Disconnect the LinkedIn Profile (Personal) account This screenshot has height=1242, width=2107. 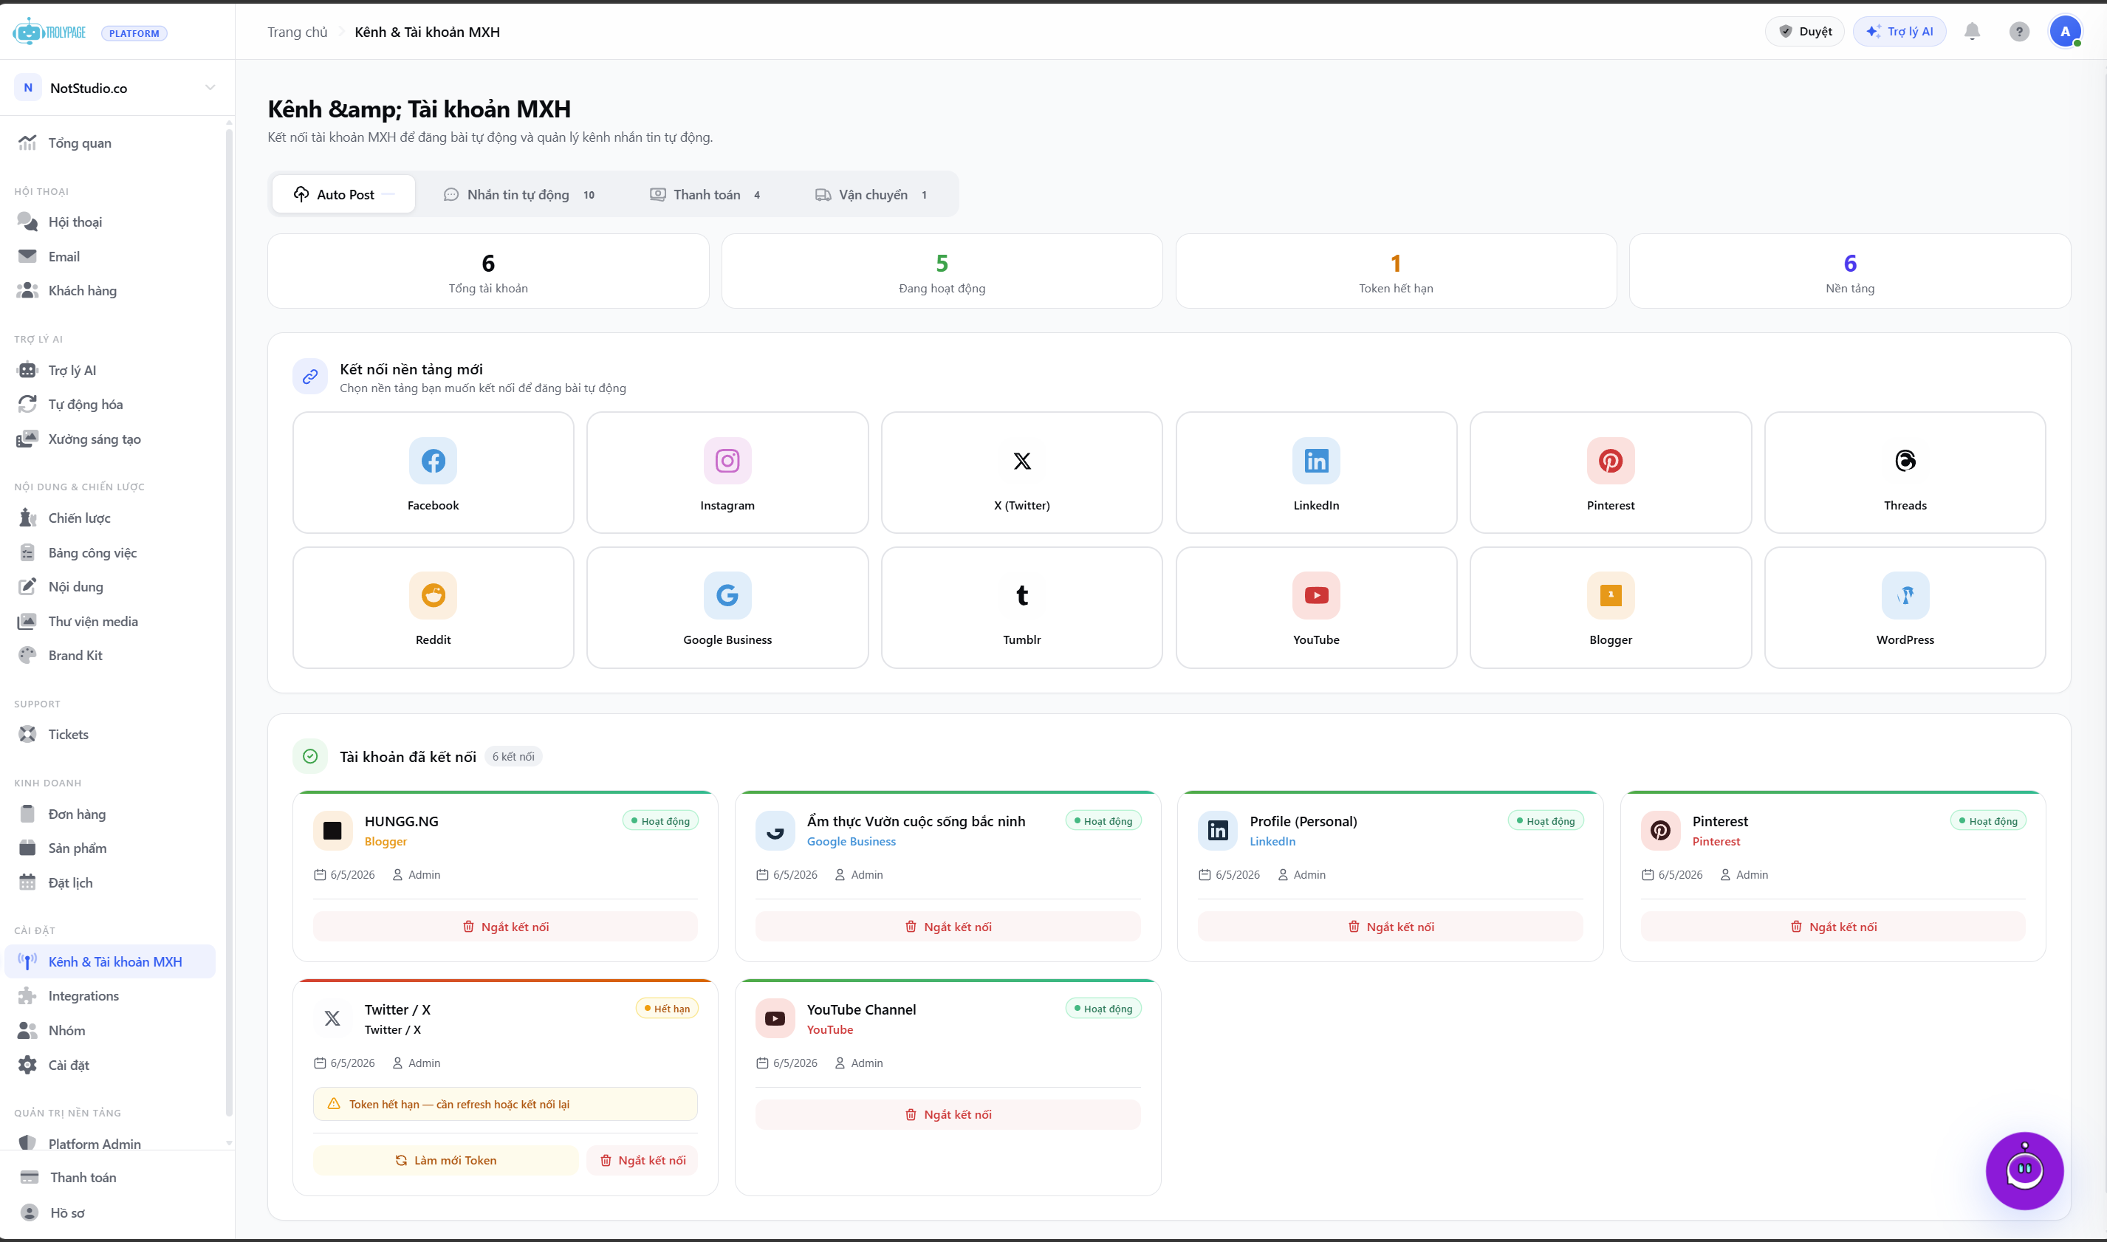click(1390, 926)
